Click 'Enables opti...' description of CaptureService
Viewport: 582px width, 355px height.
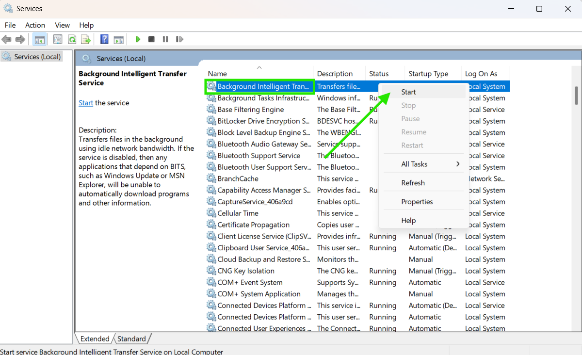(339, 202)
